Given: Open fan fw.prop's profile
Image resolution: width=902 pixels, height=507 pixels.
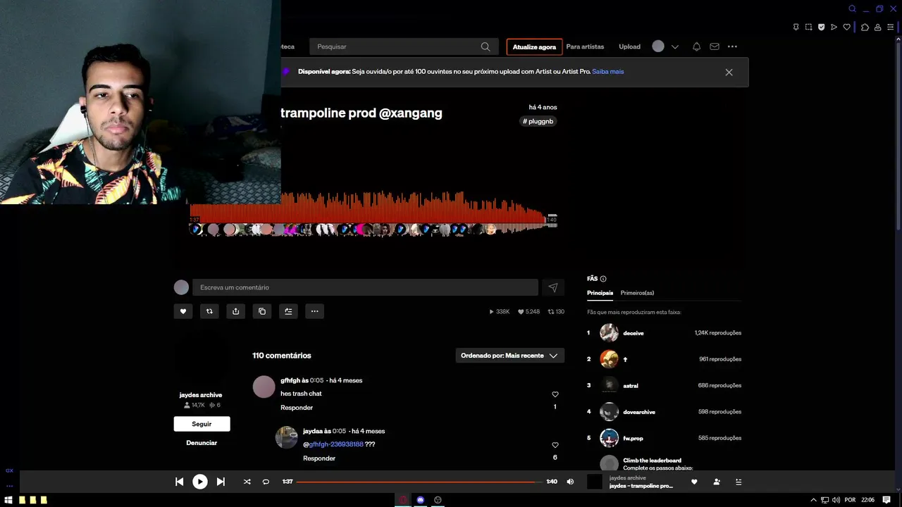Looking at the screenshot, I should 633,438.
